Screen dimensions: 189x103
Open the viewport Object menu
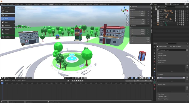30,78
